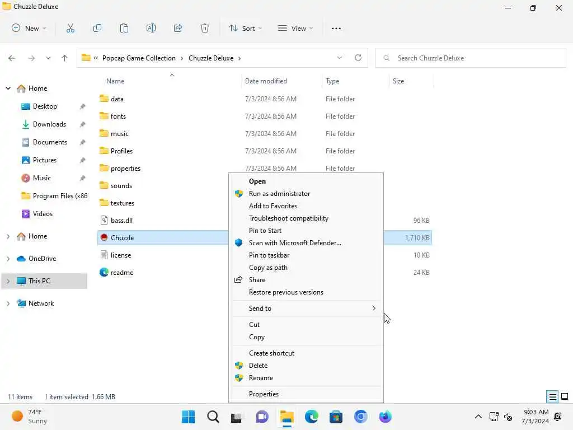
Task: Refresh the Chuzzle Deluxe folder view
Action: 358,58
